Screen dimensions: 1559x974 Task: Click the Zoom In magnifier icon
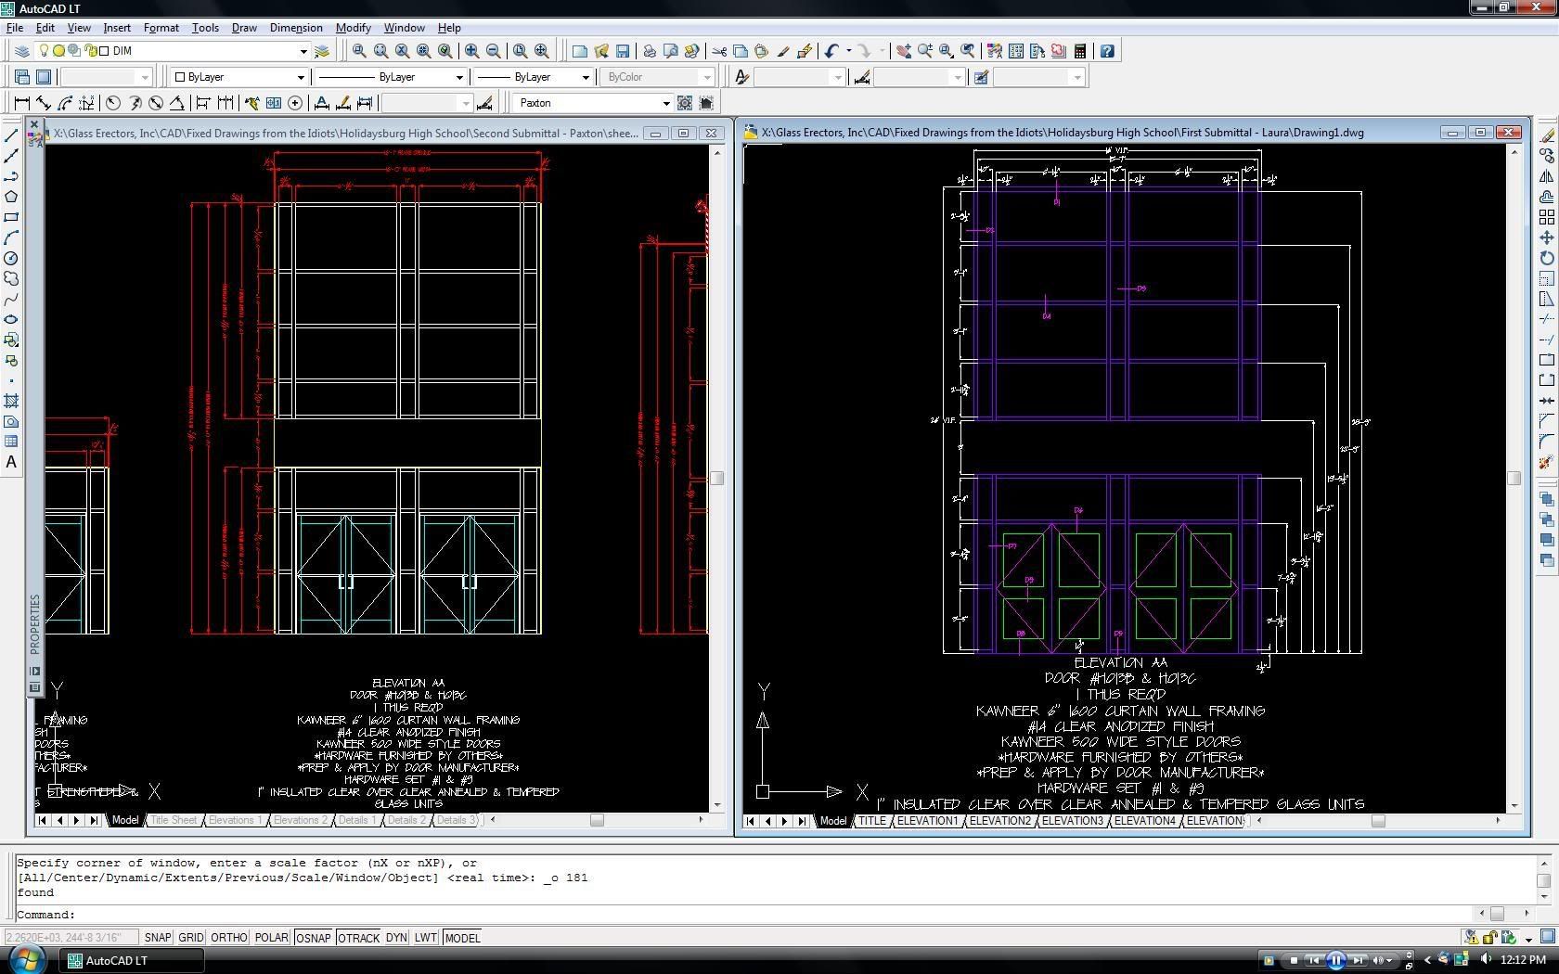(472, 51)
